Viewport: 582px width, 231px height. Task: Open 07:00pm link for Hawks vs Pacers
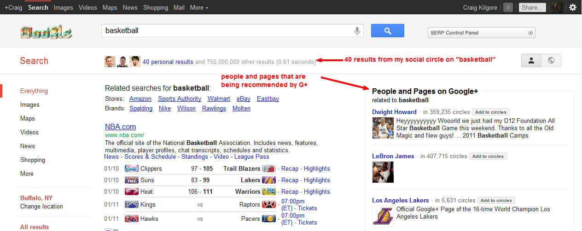(x=293, y=215)
